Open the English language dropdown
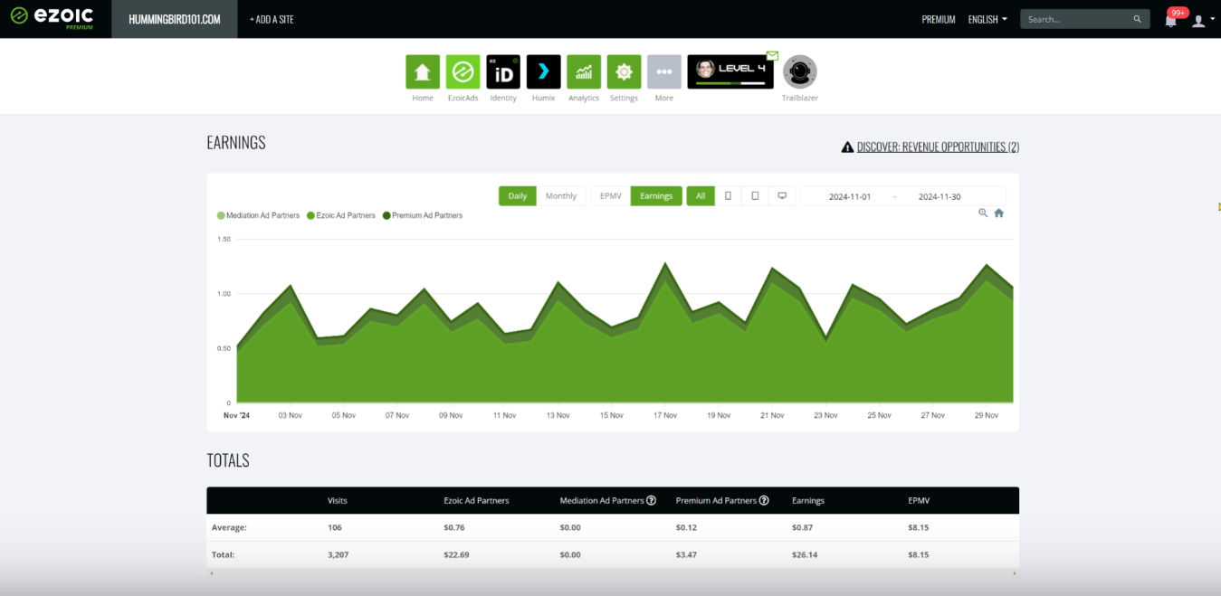The height and width of the screenshot is (596, 1221). (987, 19)
